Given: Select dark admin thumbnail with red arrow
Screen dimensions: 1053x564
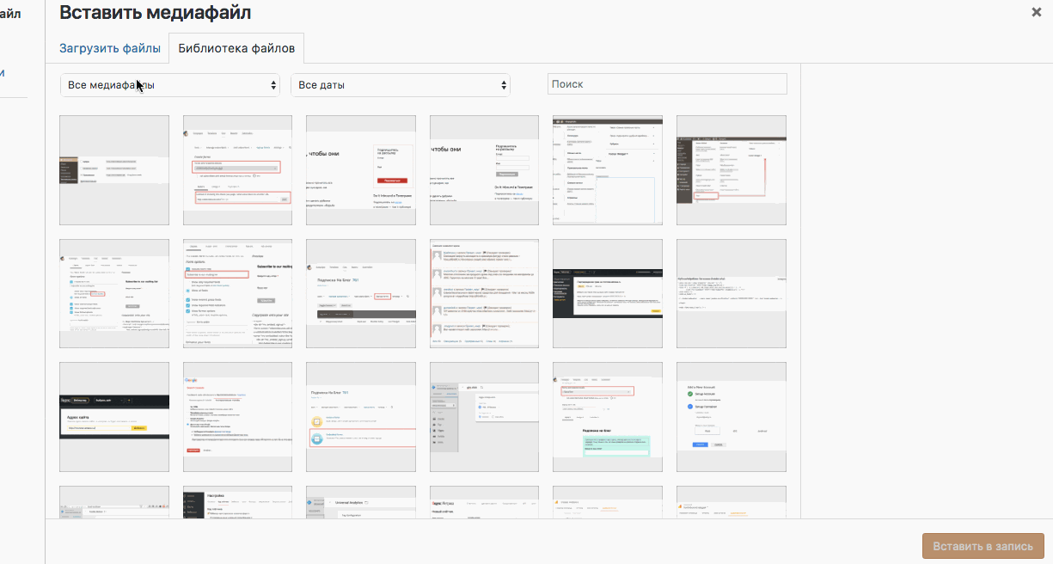Looking at the screenshot, I should 732,170.
